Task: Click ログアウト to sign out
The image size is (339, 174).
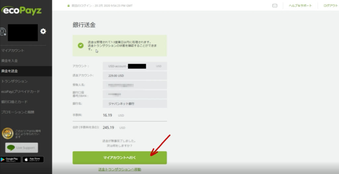Action: click(330, 6)
